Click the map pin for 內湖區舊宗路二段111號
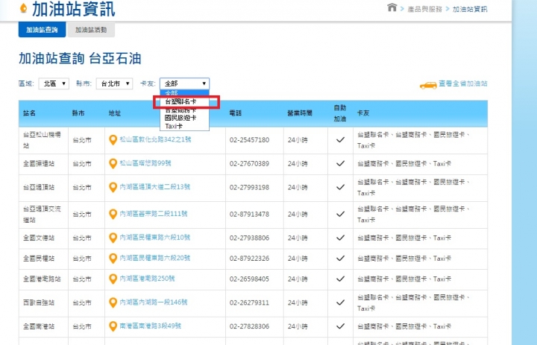The height and width of the screenshot is (345, 537). point(113,215)
